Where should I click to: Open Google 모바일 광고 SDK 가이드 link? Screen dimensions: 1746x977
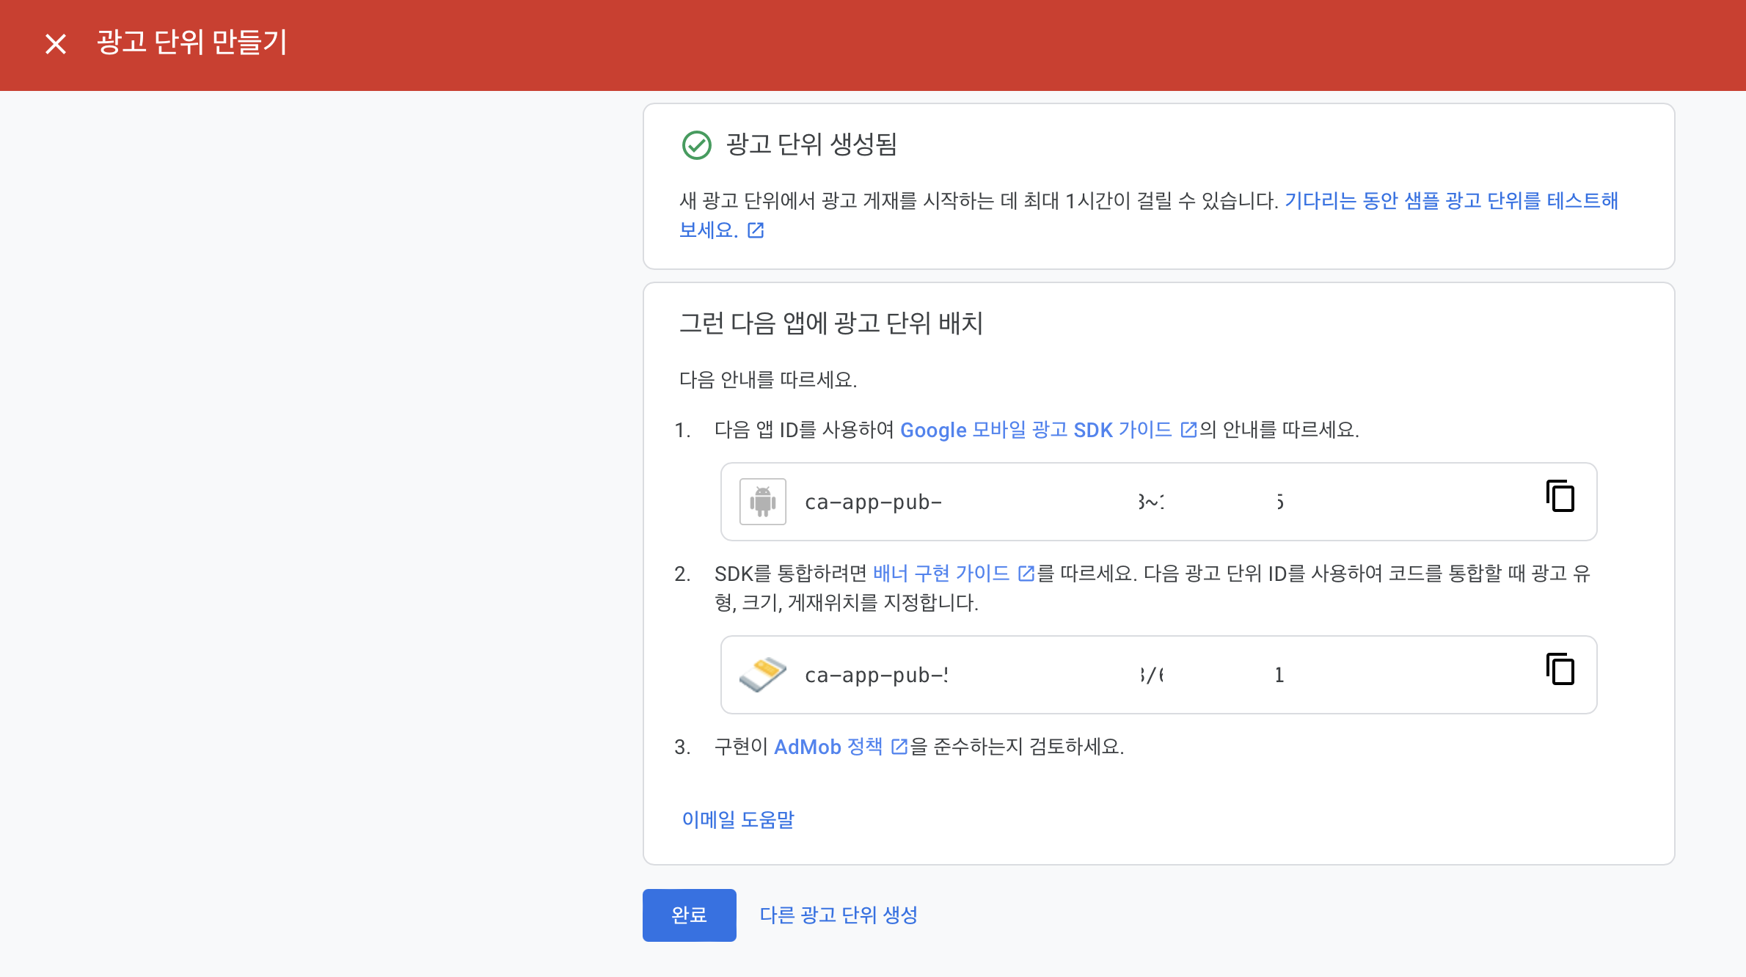(x=1035, y=430)
